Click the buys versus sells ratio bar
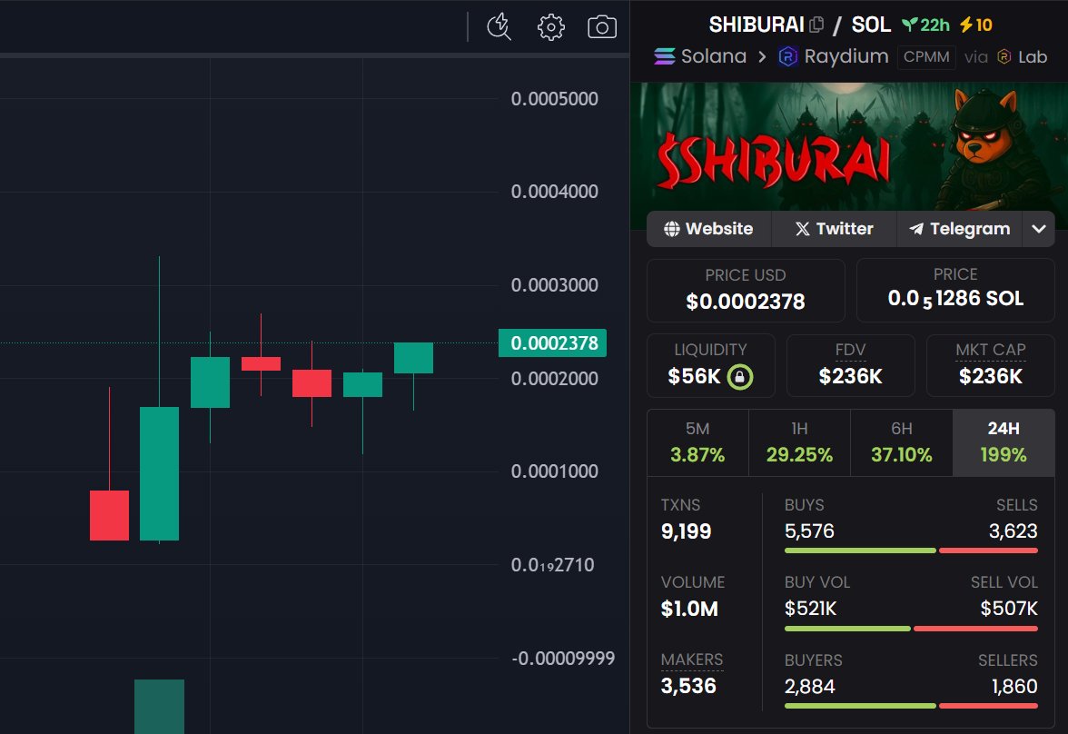The width and height of the screenshot is (1068, 734). point(912,550)
